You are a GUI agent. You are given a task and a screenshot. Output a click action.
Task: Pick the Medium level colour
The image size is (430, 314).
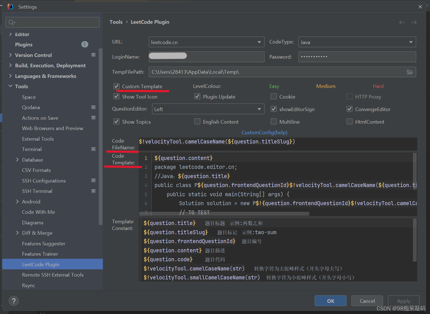coord(326,86)
